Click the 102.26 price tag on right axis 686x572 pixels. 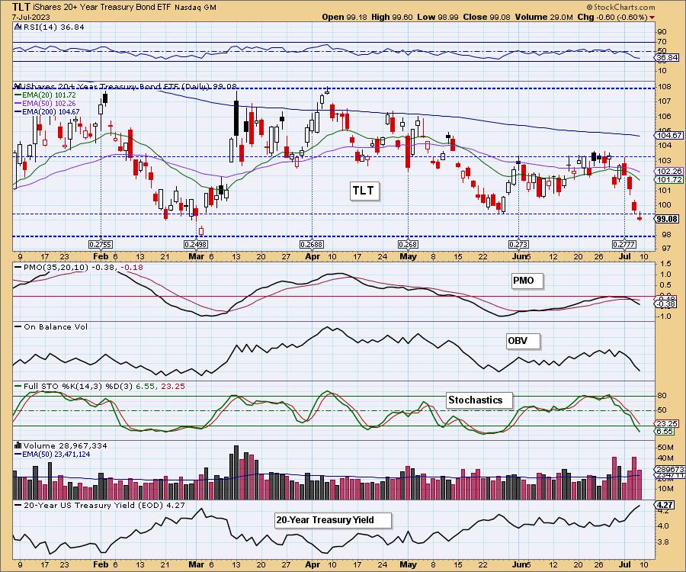click(x=669, y=172)
